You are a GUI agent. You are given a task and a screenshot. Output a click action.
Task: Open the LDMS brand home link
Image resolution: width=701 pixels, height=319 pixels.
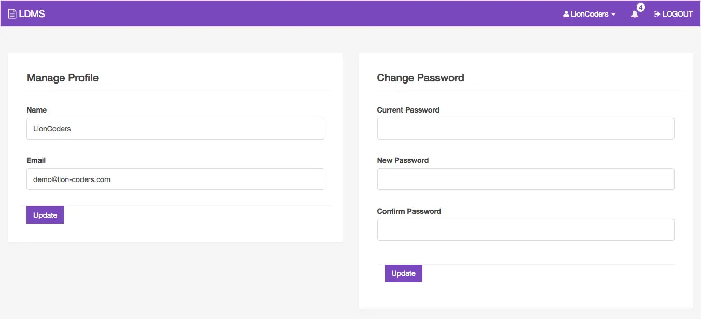[x=32, y=14]
